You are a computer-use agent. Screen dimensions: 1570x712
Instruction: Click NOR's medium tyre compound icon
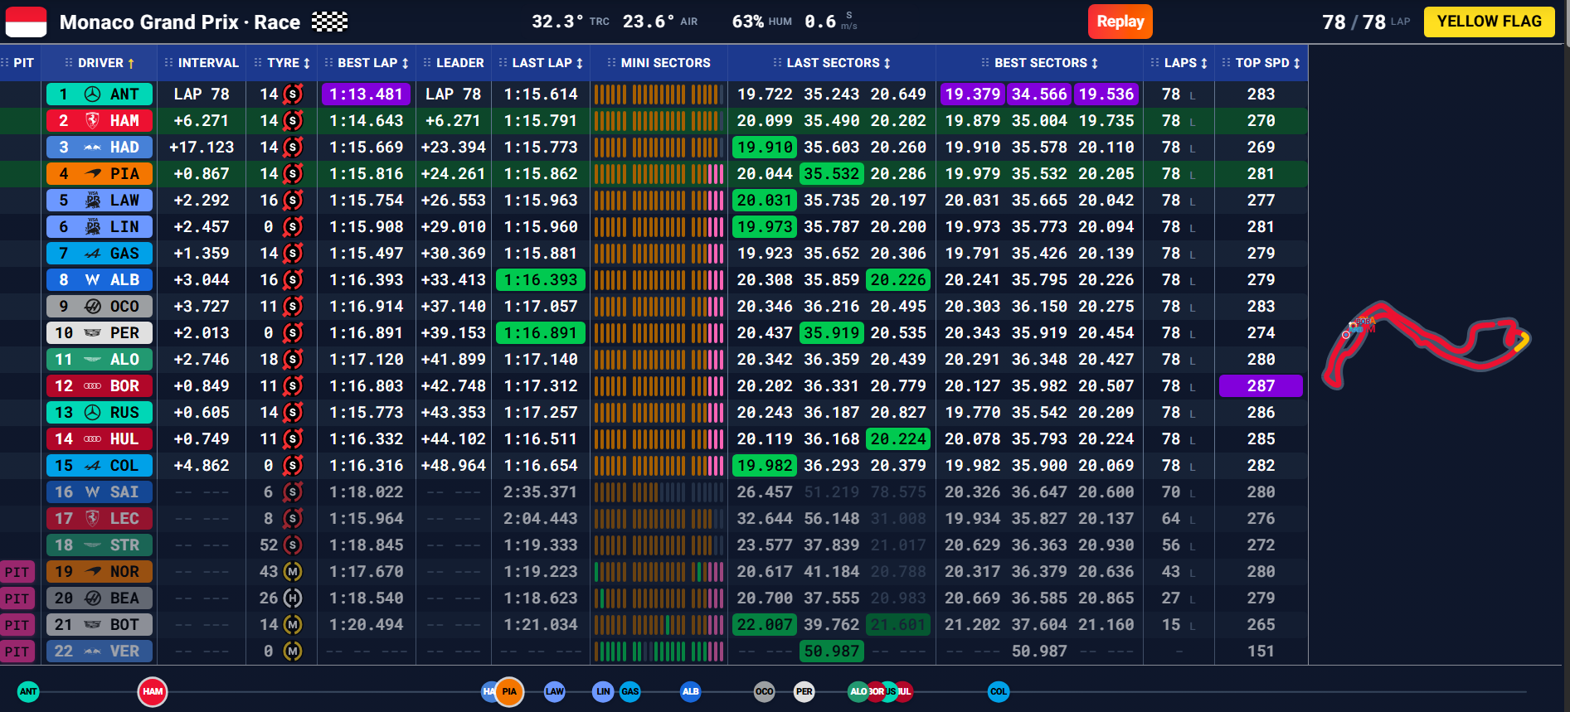[x=293, y=572]
